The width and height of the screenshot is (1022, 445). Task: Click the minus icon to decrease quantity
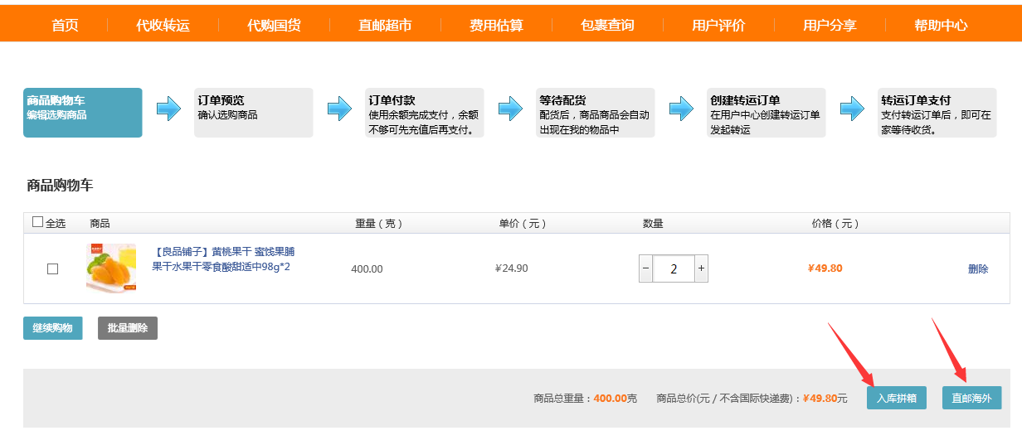645,268
